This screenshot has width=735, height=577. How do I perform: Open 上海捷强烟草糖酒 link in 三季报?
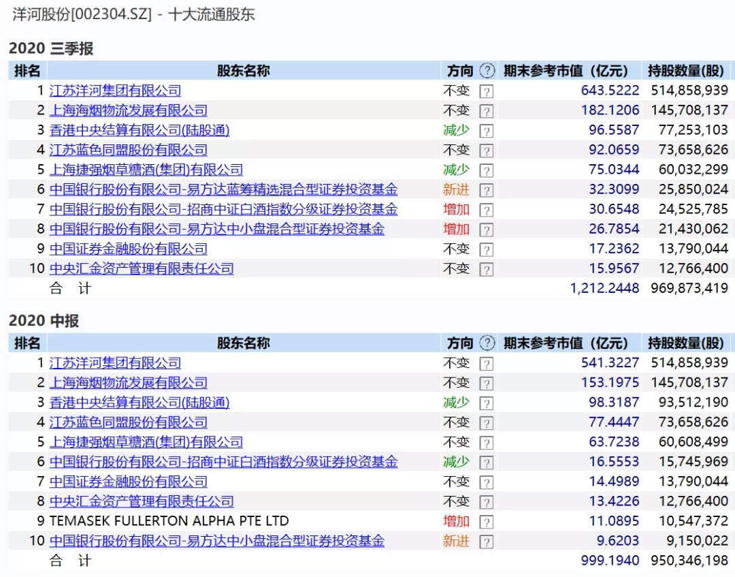(146, 170)
